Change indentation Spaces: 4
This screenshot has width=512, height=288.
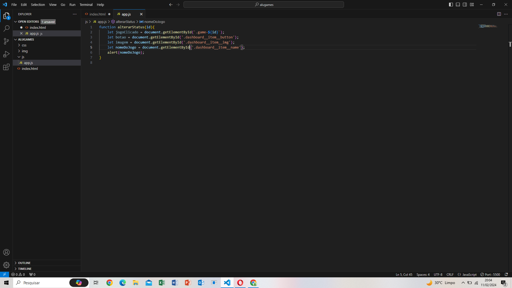click(x=423, y=274)
